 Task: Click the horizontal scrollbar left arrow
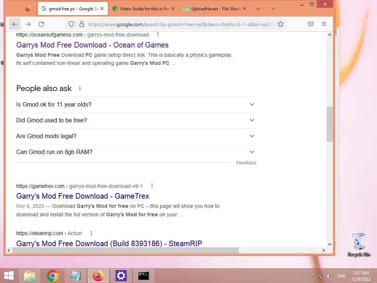coord(9,250)
